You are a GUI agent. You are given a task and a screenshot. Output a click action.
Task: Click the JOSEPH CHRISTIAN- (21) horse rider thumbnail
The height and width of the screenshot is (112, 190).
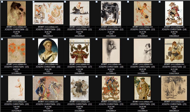click(48, 88)
